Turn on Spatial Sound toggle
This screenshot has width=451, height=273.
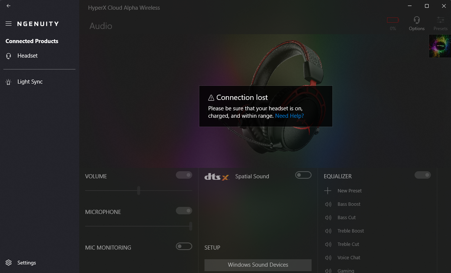click(303, 175)
